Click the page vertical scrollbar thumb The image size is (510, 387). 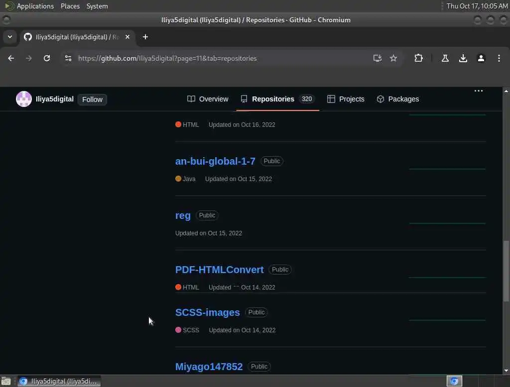(x=506, y=271)
